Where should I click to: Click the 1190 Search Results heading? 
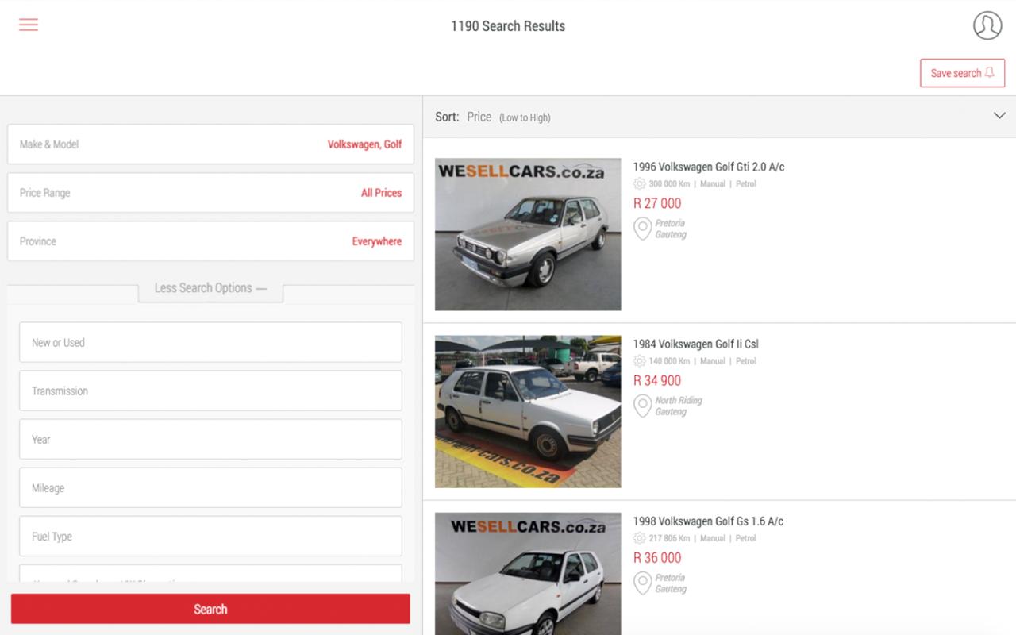coord(508,26)
